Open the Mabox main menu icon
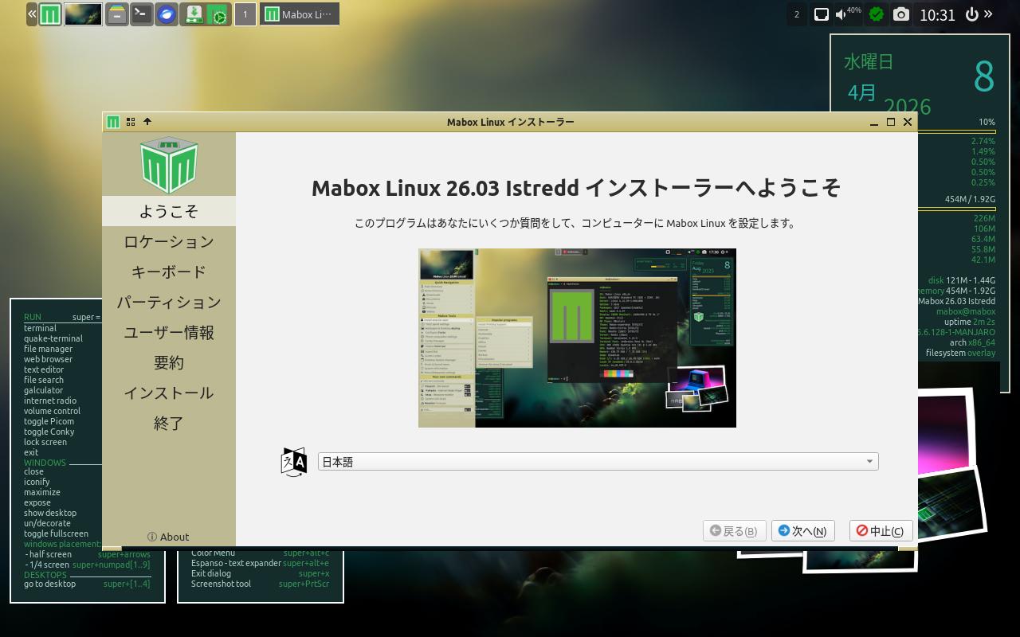1020x637 pixels. 50,14
